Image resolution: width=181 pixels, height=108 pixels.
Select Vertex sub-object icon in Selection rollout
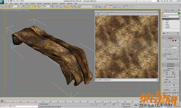point(165,41)
